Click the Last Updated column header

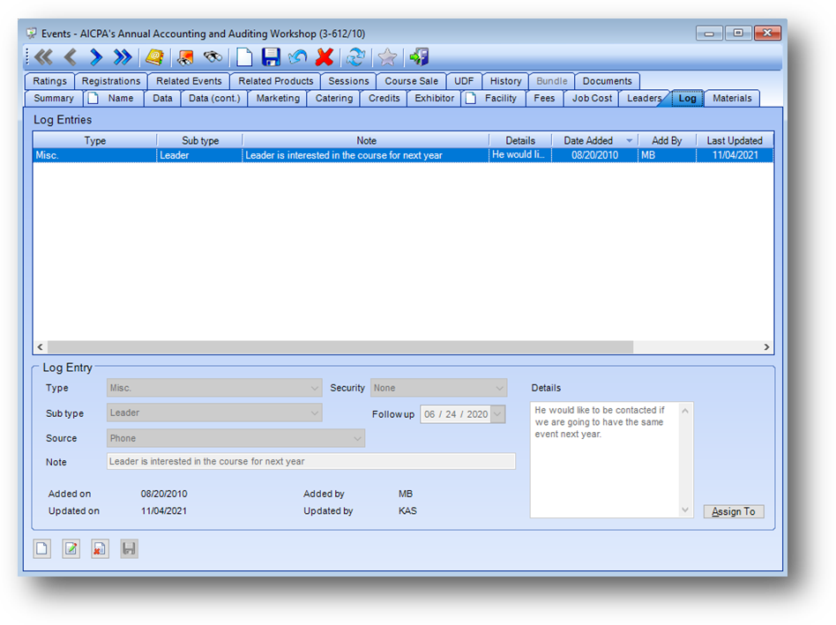(x=735, y=141)
